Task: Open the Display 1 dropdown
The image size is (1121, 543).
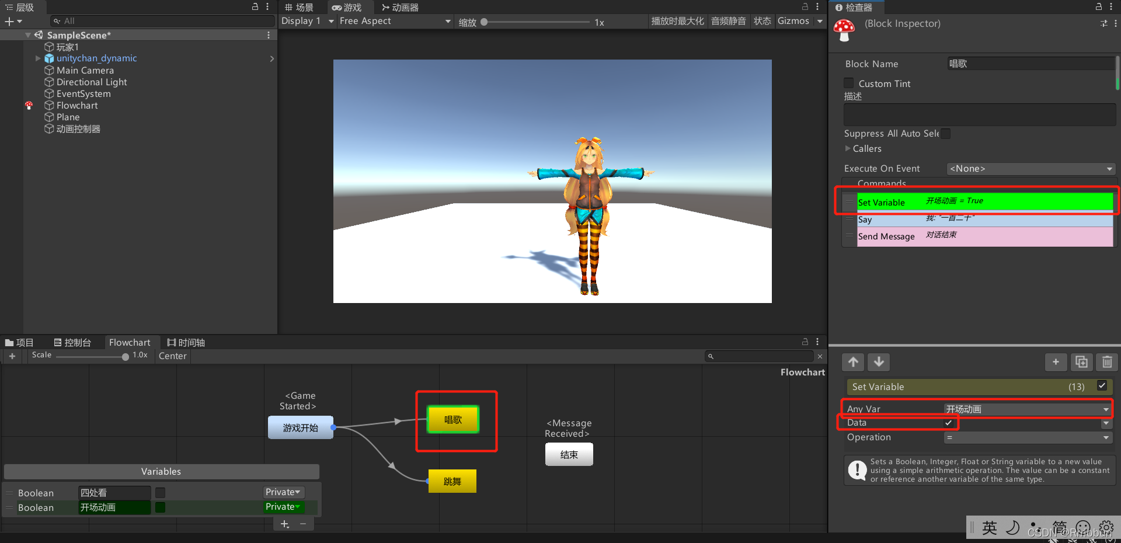Action: coord(307,21)
